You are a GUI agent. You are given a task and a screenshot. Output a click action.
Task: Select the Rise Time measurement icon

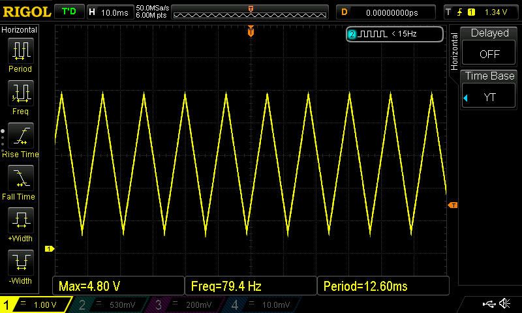[20, 136]
